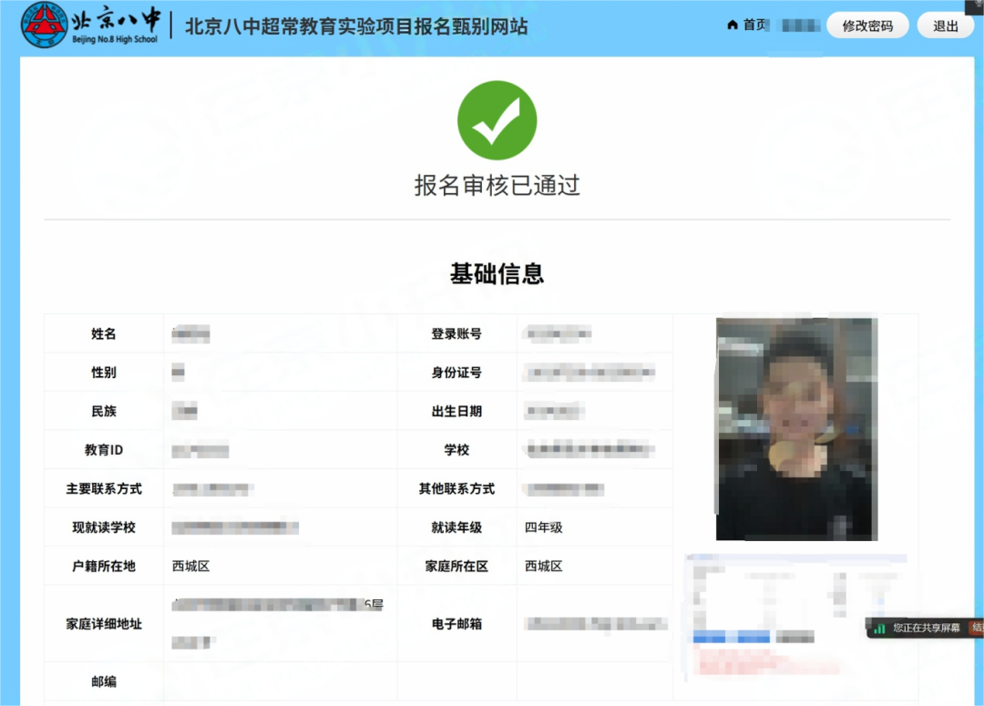Click the green checkmark approval icon
984x706 pixels.
tap(497, 120)
